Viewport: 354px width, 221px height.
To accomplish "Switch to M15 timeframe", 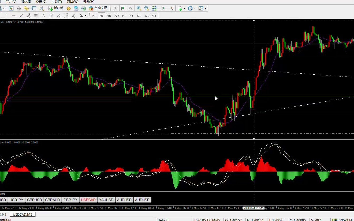I will 109,16.
